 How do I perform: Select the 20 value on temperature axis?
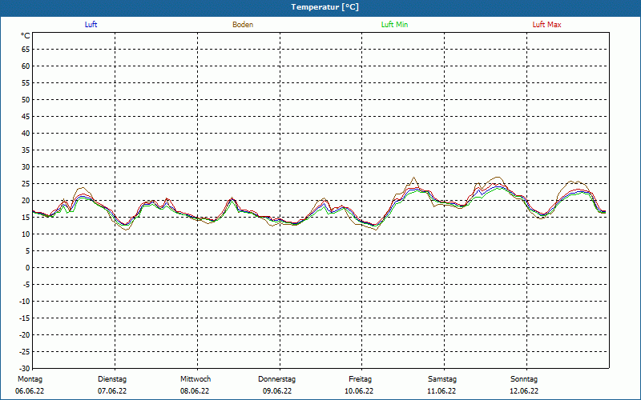click(26, 201)
